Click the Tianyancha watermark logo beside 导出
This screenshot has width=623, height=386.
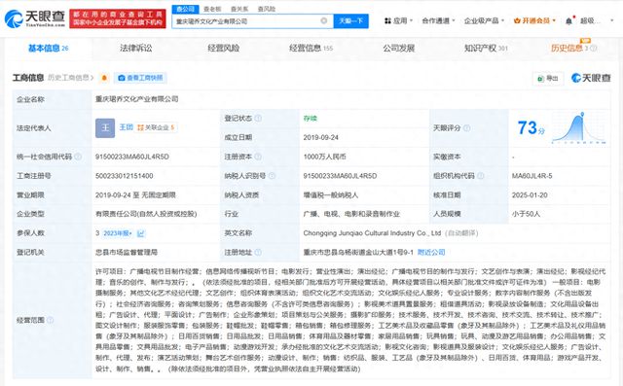click(x=591, y=78)
